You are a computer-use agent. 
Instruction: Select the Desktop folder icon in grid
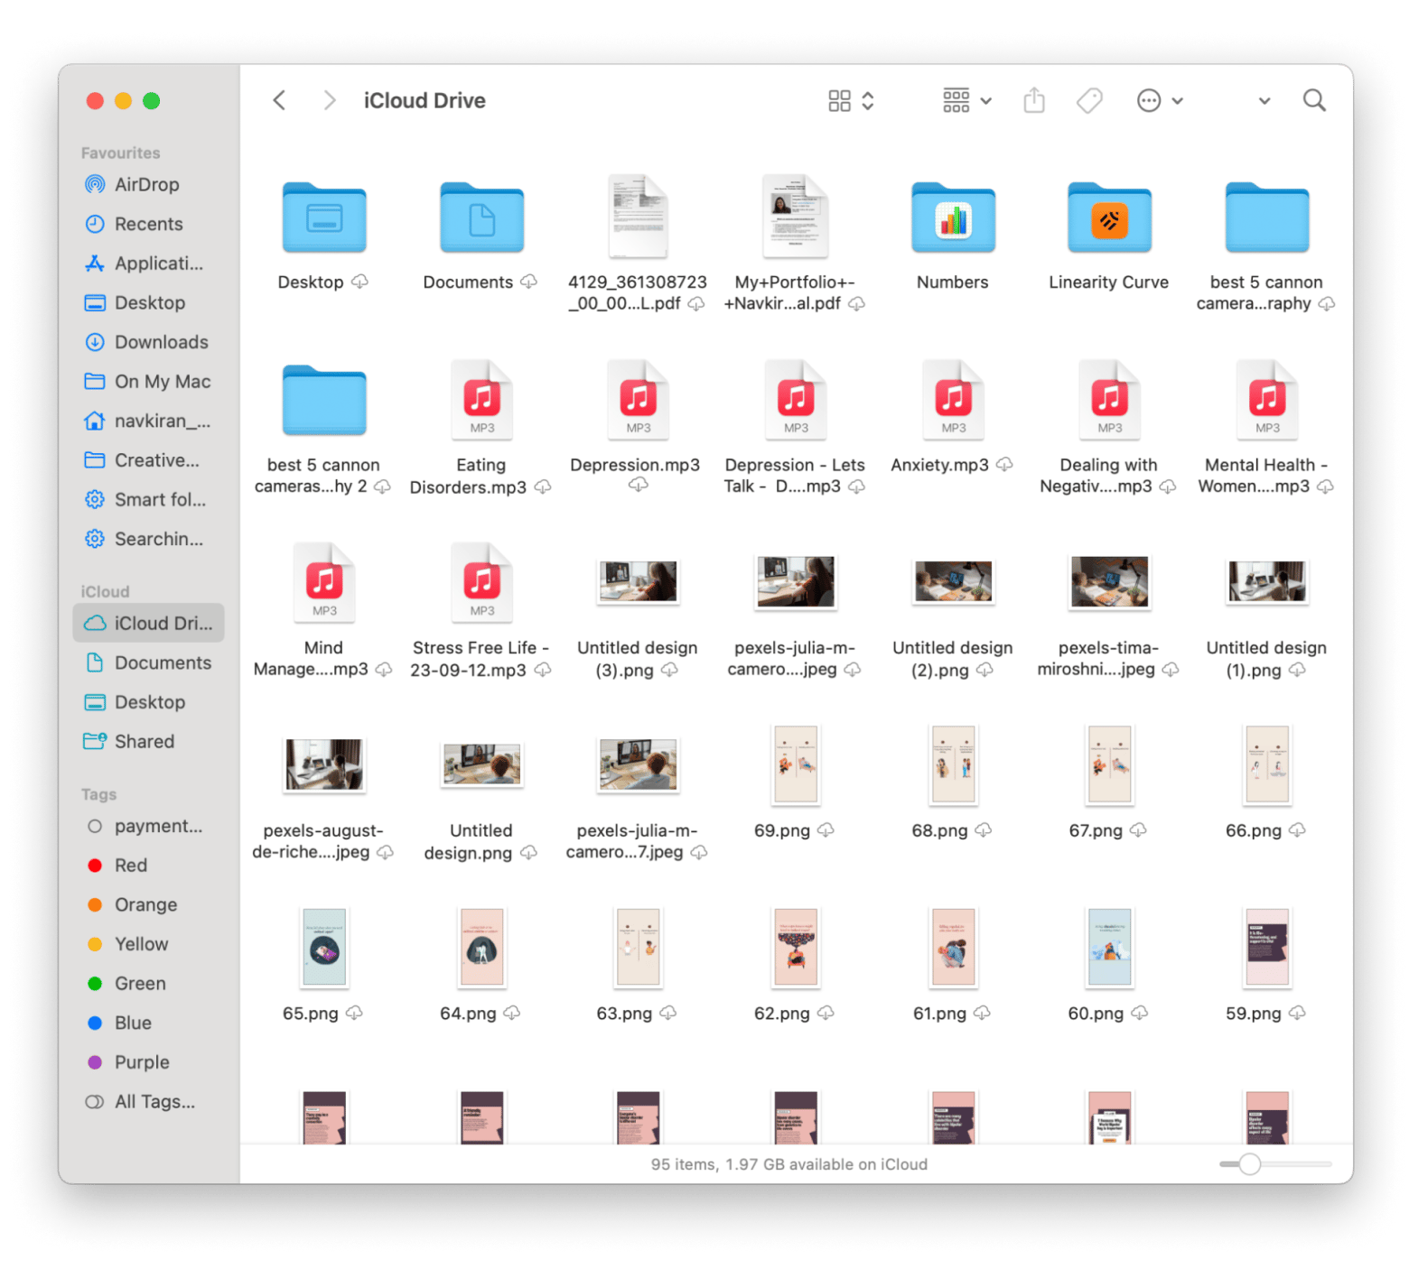coord(324,218)
